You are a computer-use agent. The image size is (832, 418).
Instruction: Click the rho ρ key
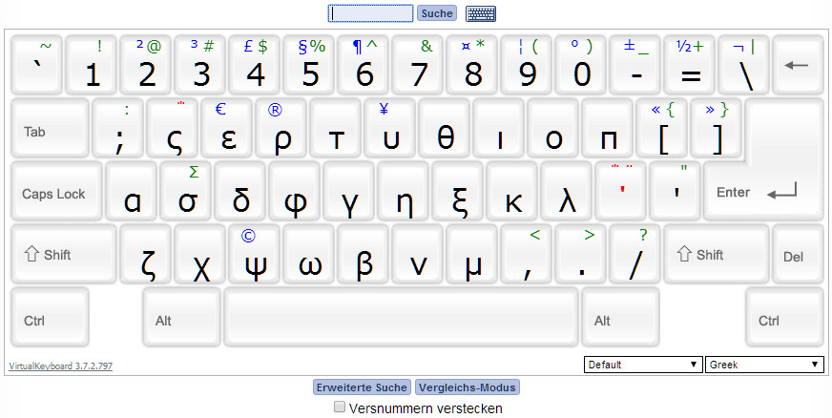click(x=281, y=129)
